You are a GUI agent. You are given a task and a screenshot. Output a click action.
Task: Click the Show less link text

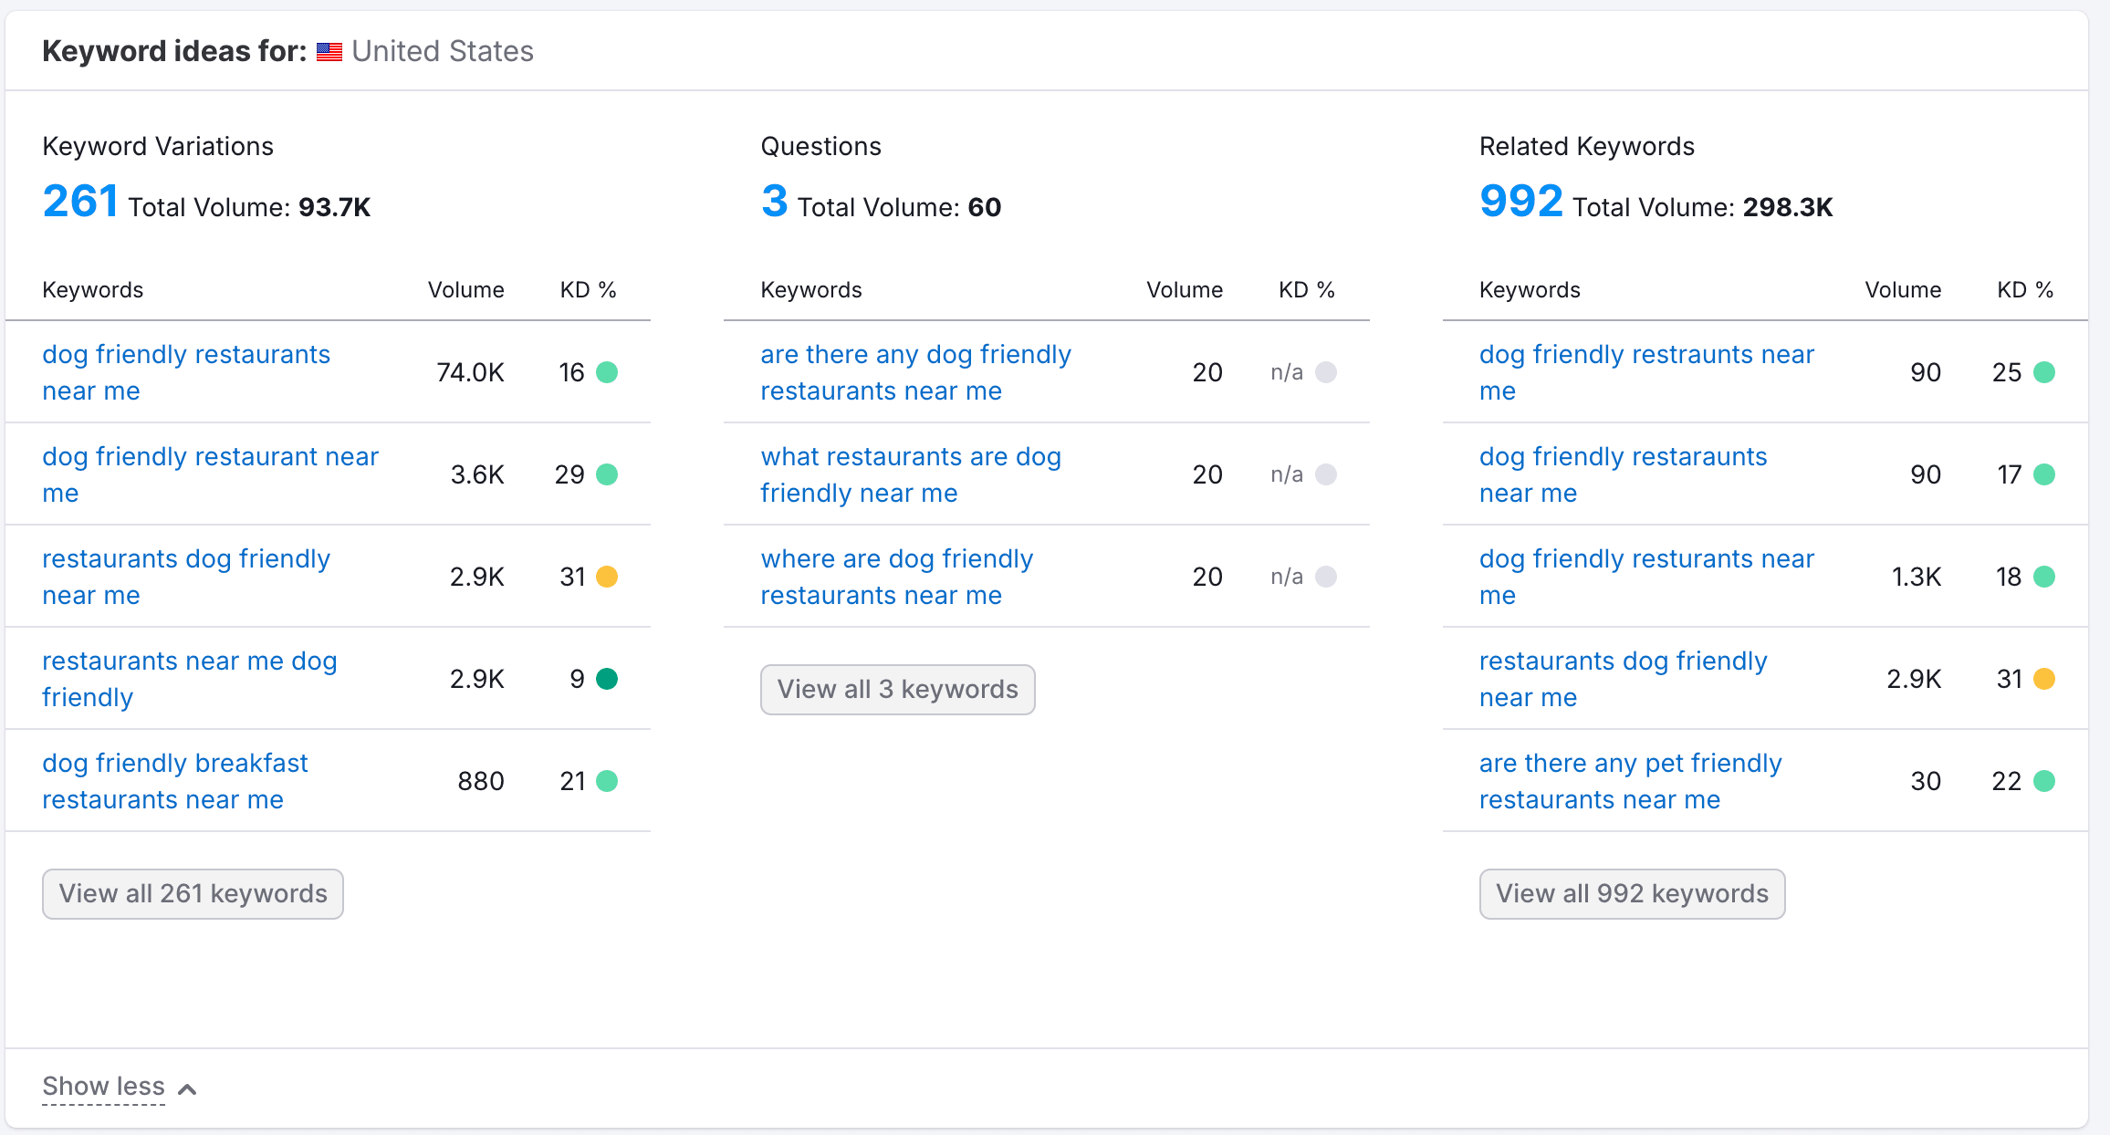(x=103, y=1086)
